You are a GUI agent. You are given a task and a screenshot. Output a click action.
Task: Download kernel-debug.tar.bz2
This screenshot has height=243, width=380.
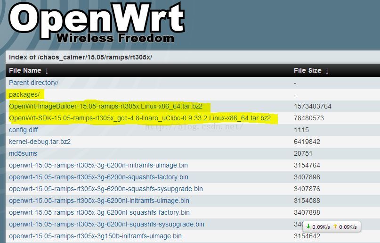tap(40, 142)
